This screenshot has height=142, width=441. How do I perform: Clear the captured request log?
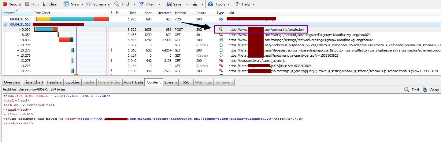[50, 4]
